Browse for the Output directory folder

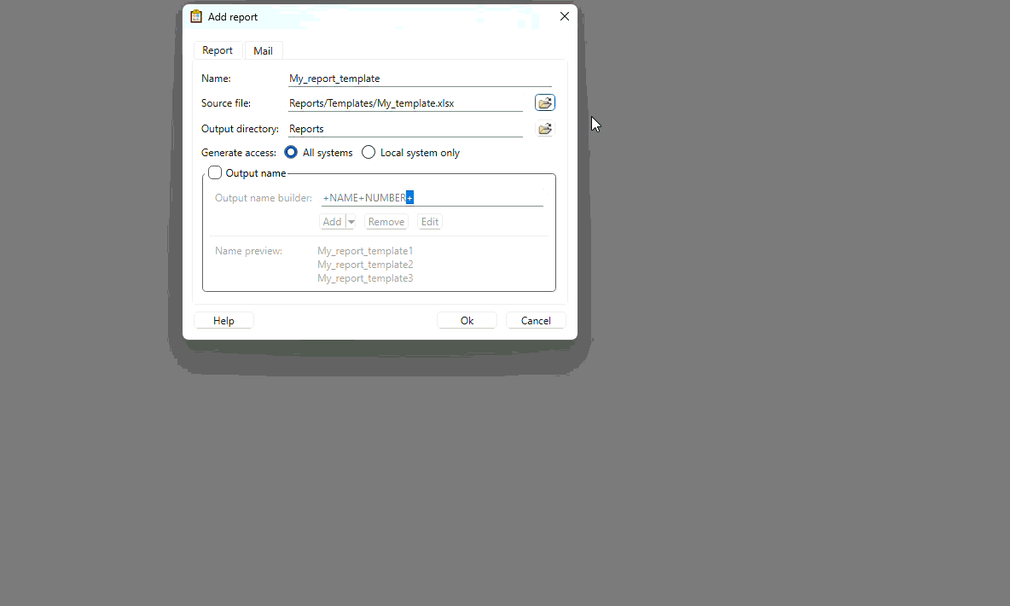[544, 128]
